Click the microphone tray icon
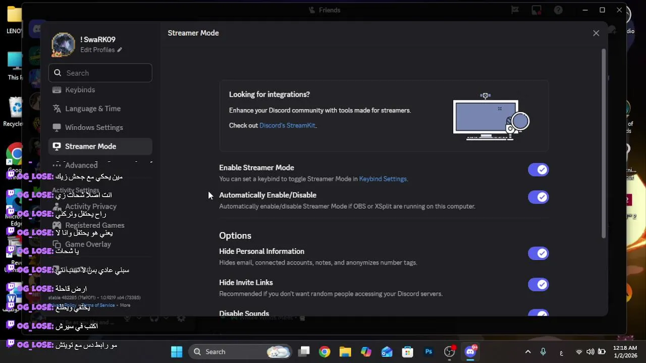646x363 pixels. point(543,352)
